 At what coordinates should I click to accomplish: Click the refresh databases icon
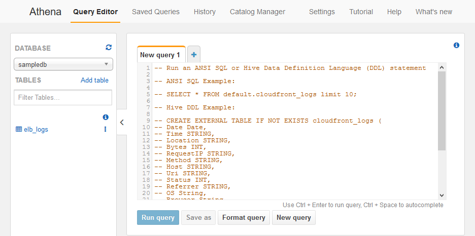tap(109, 48)
